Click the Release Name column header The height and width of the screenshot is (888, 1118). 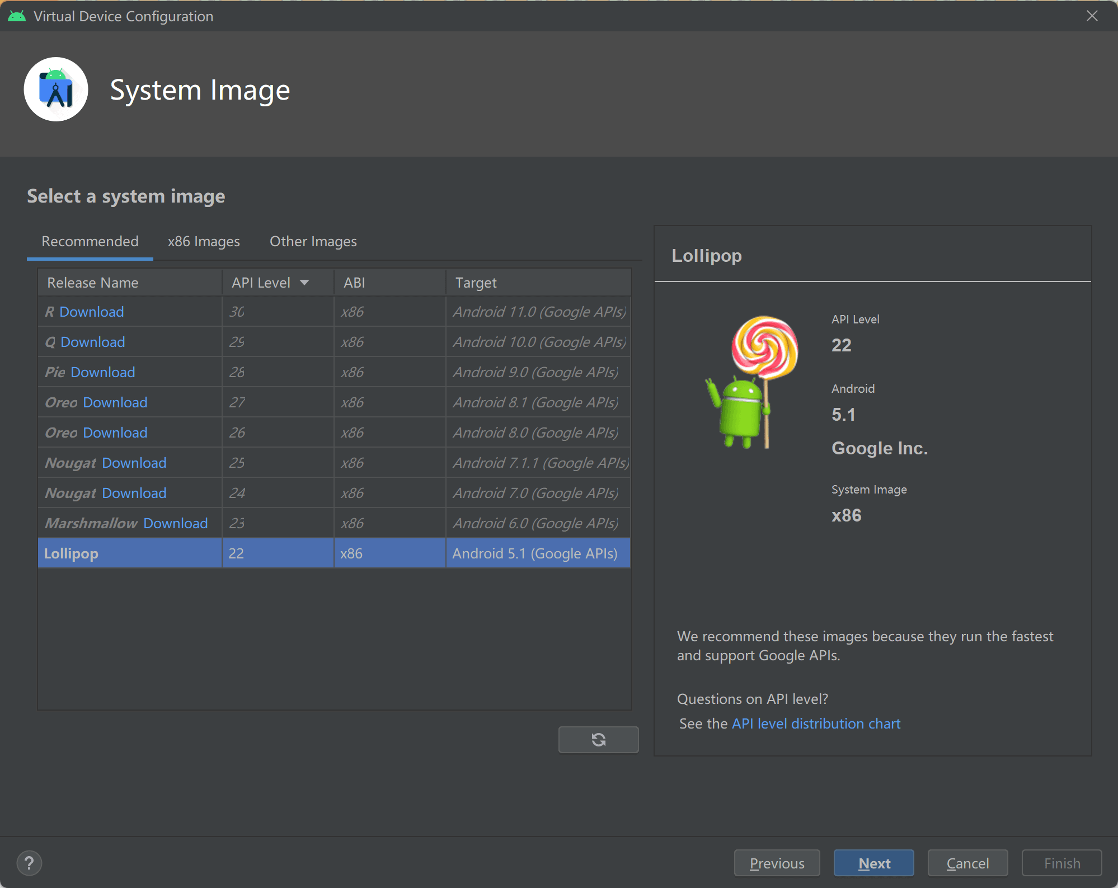(x=93, y=283)
